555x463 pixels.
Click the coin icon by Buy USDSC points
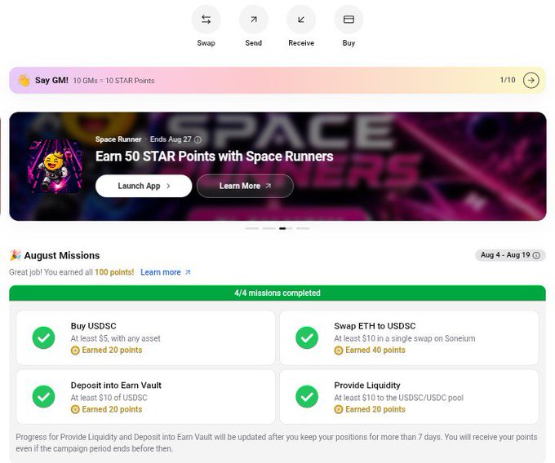point(75,351)
